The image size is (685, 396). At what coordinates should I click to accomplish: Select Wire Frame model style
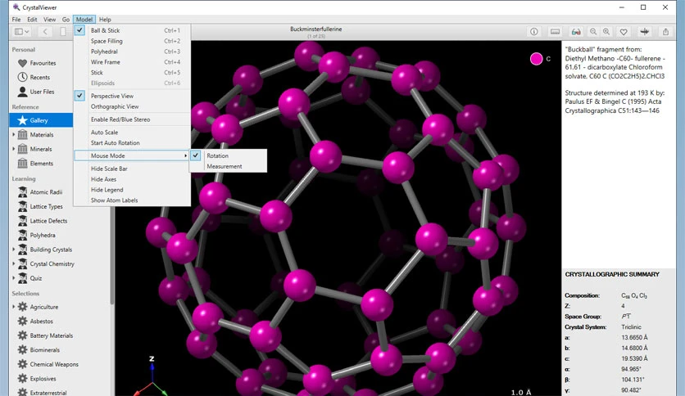pos(132,62)
